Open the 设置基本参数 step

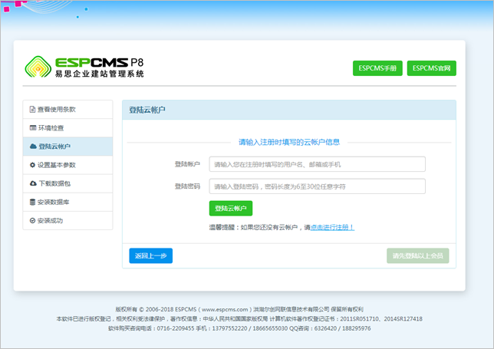point(68,165)
